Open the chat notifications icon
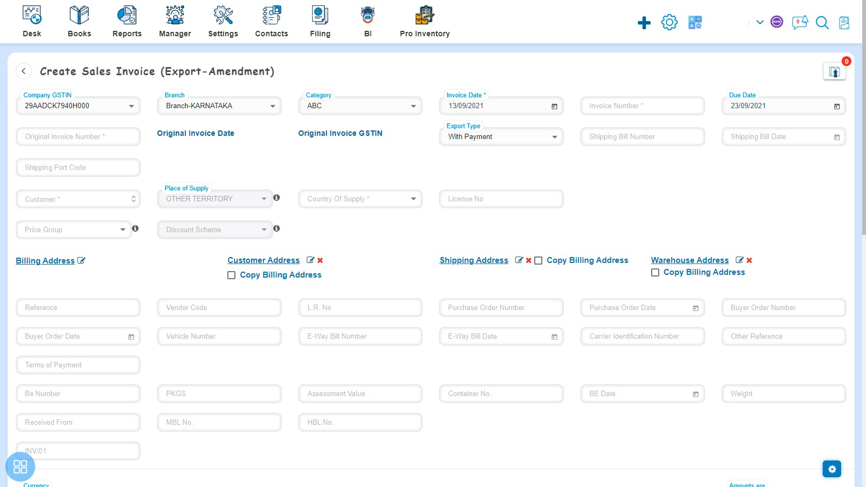Image resolution: width=866 pixels, height=487 pixels. (800, 22)
